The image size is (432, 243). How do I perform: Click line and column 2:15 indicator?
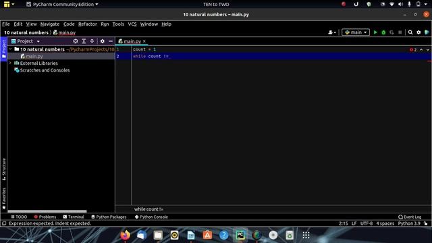point(344,223)
